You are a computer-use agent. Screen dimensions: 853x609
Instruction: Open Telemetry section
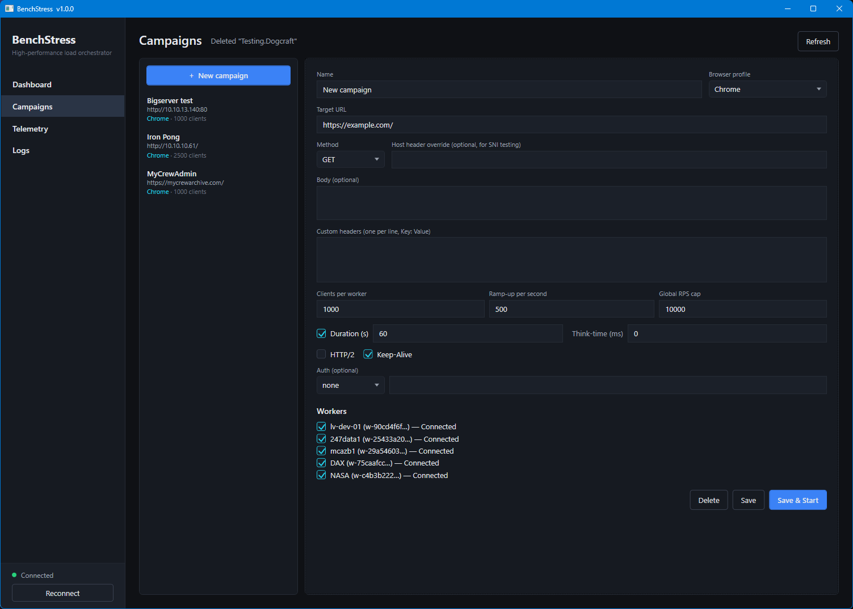[62, 129]
